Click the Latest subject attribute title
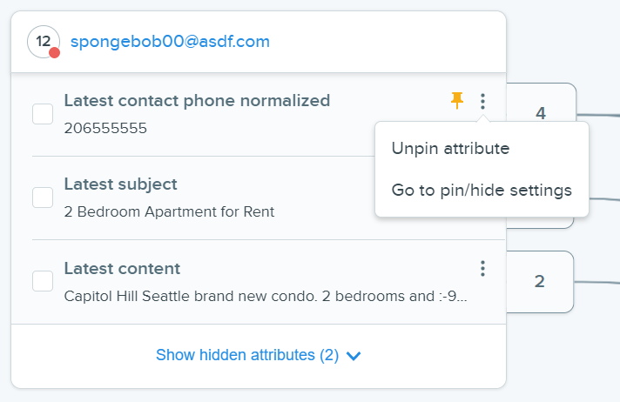 (120, 184)
